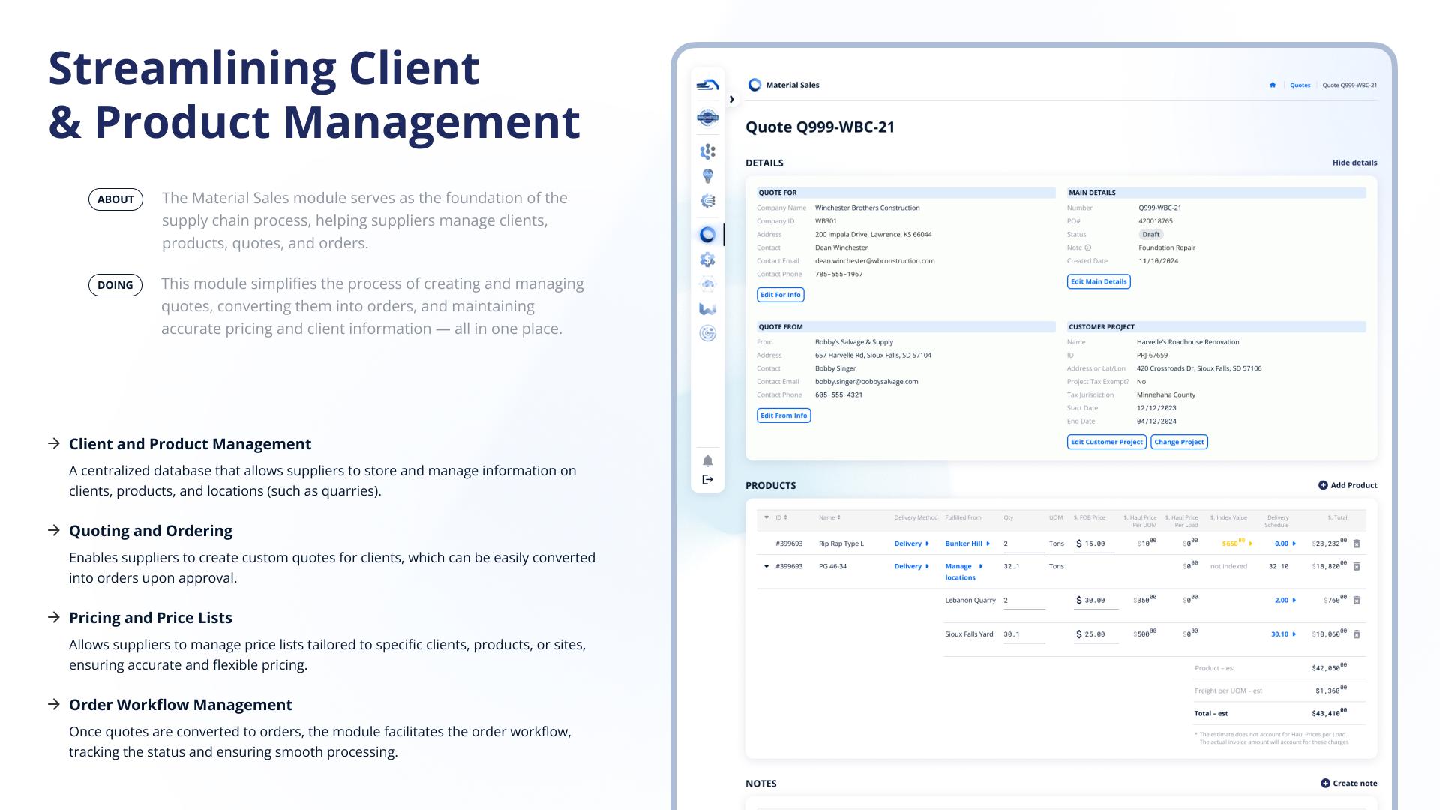The height and width of the screenshot is (810, 1440).
Task: Expand the sidebar with chevron arrow
Action: click(731, 99)
